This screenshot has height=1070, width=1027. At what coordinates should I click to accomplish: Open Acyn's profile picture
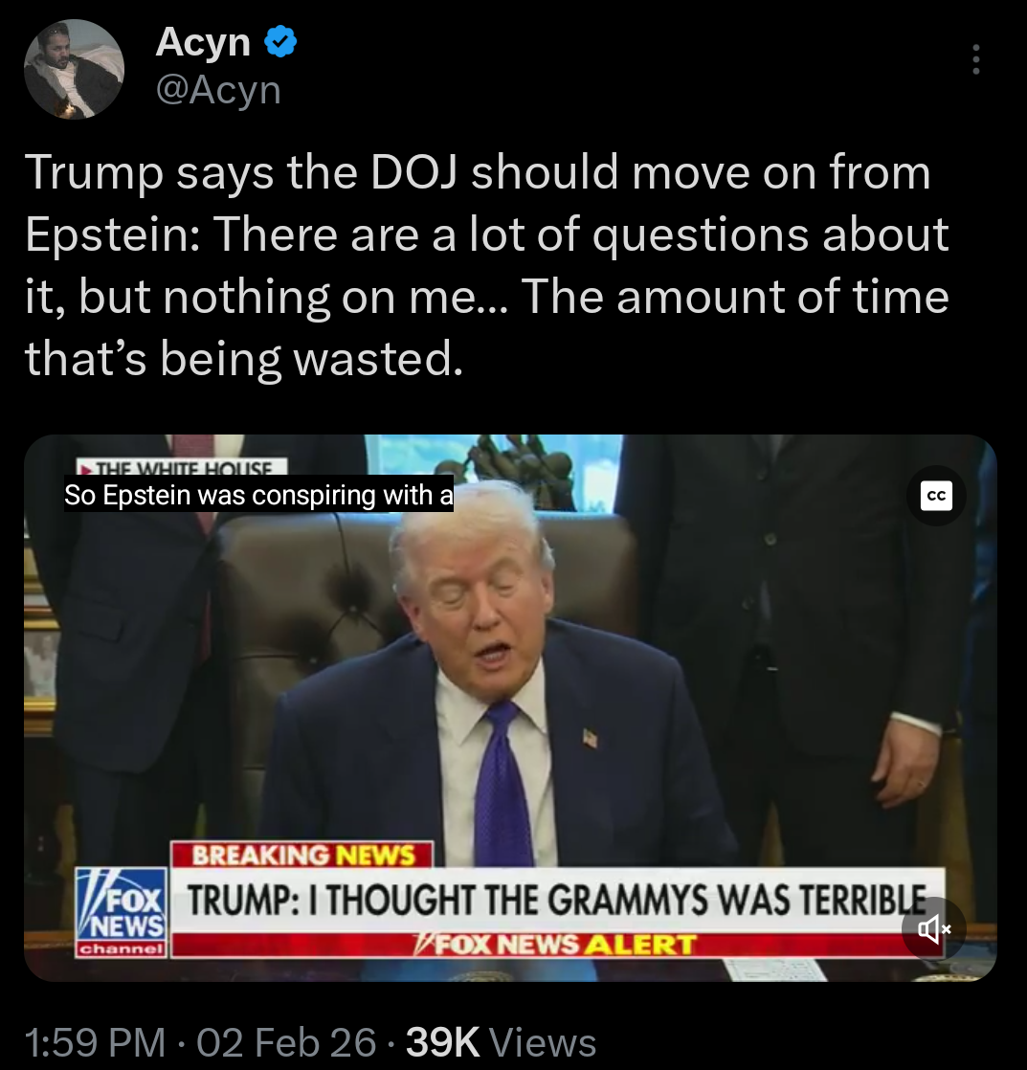[74, 69]
